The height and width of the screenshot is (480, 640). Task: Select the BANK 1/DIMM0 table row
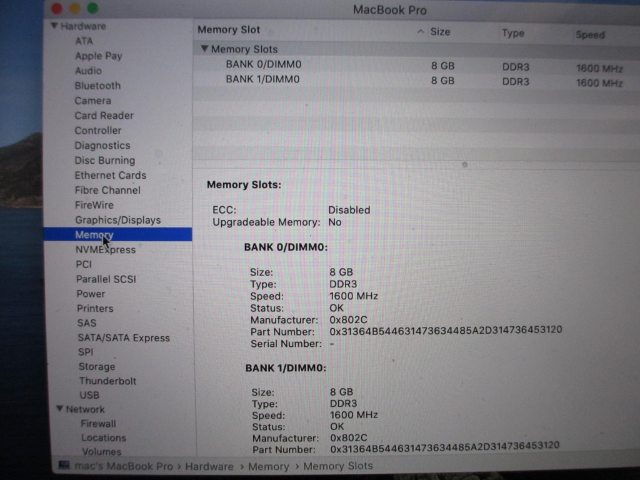tap(416, 80)
